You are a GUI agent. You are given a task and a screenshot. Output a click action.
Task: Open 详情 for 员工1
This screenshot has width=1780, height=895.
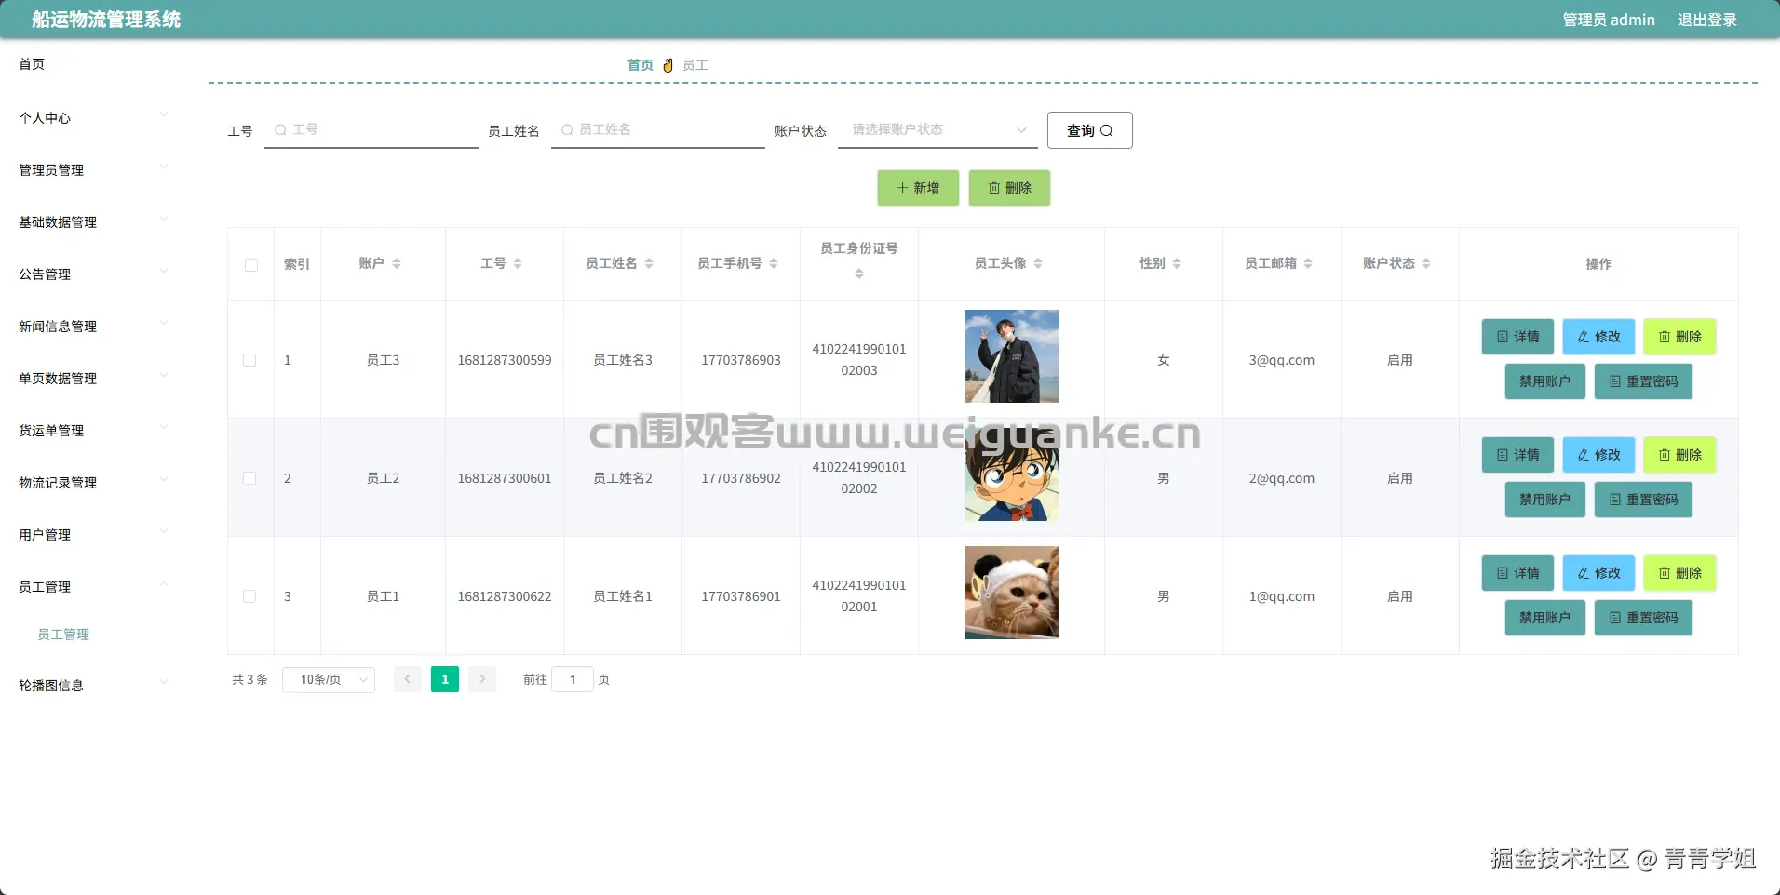1517,573
